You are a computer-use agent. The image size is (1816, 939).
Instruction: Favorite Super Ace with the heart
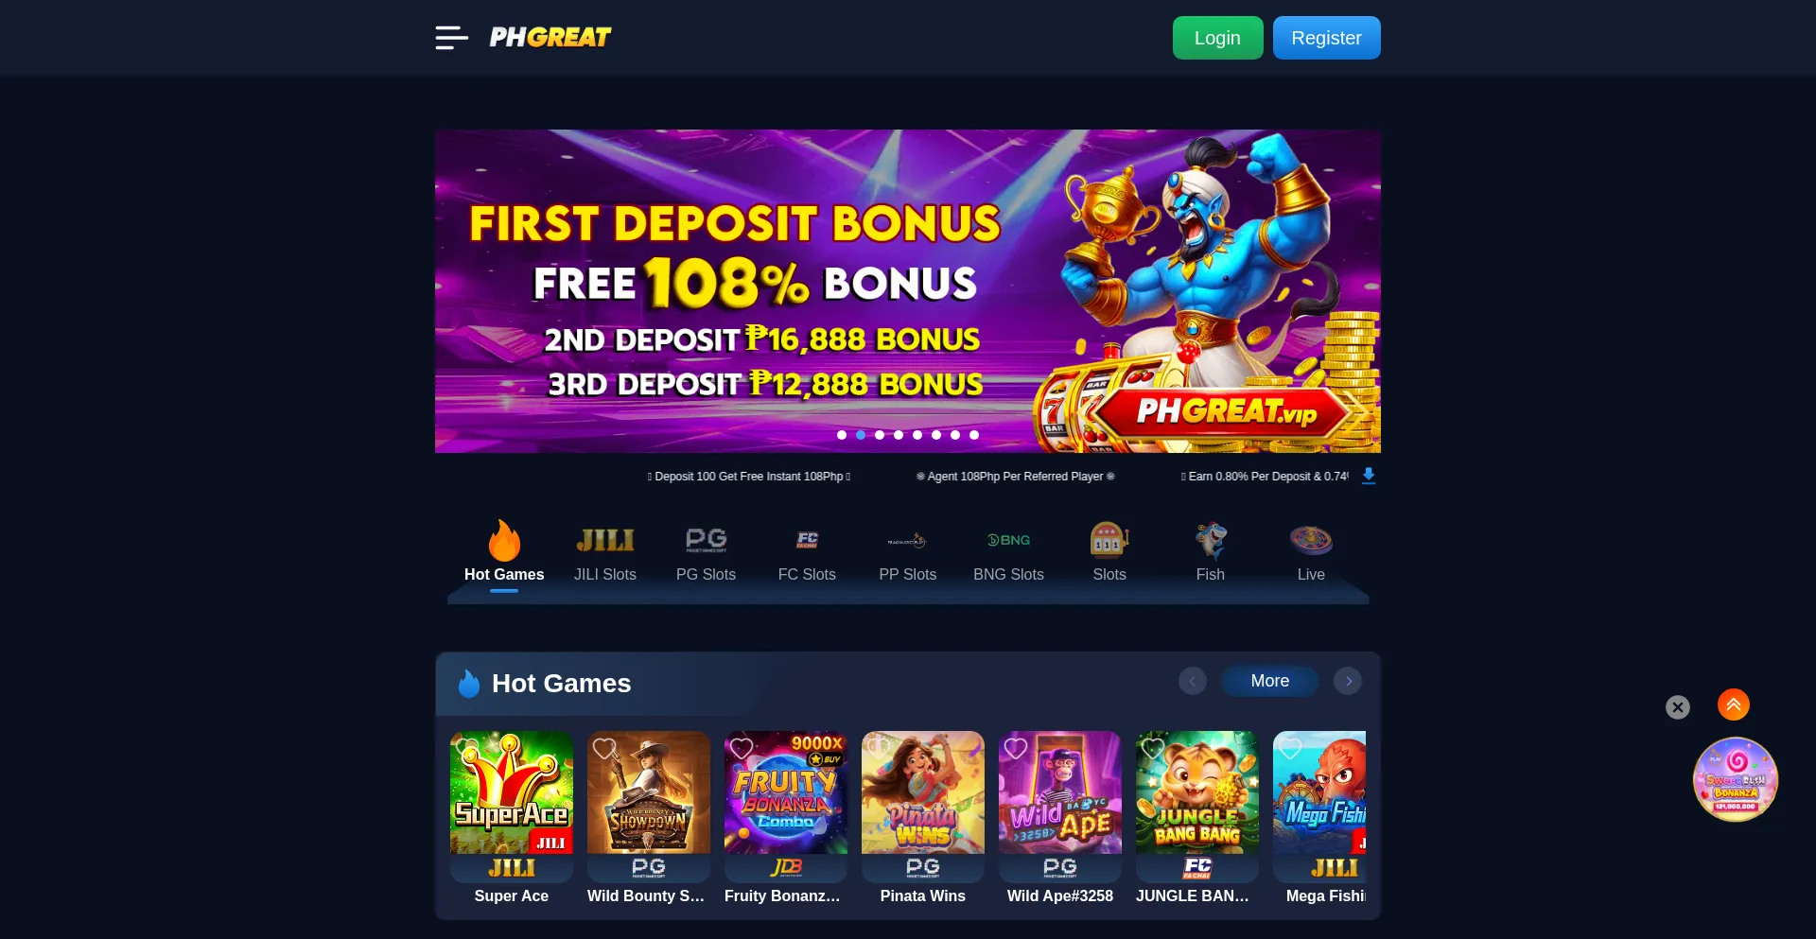pos(467,749)
